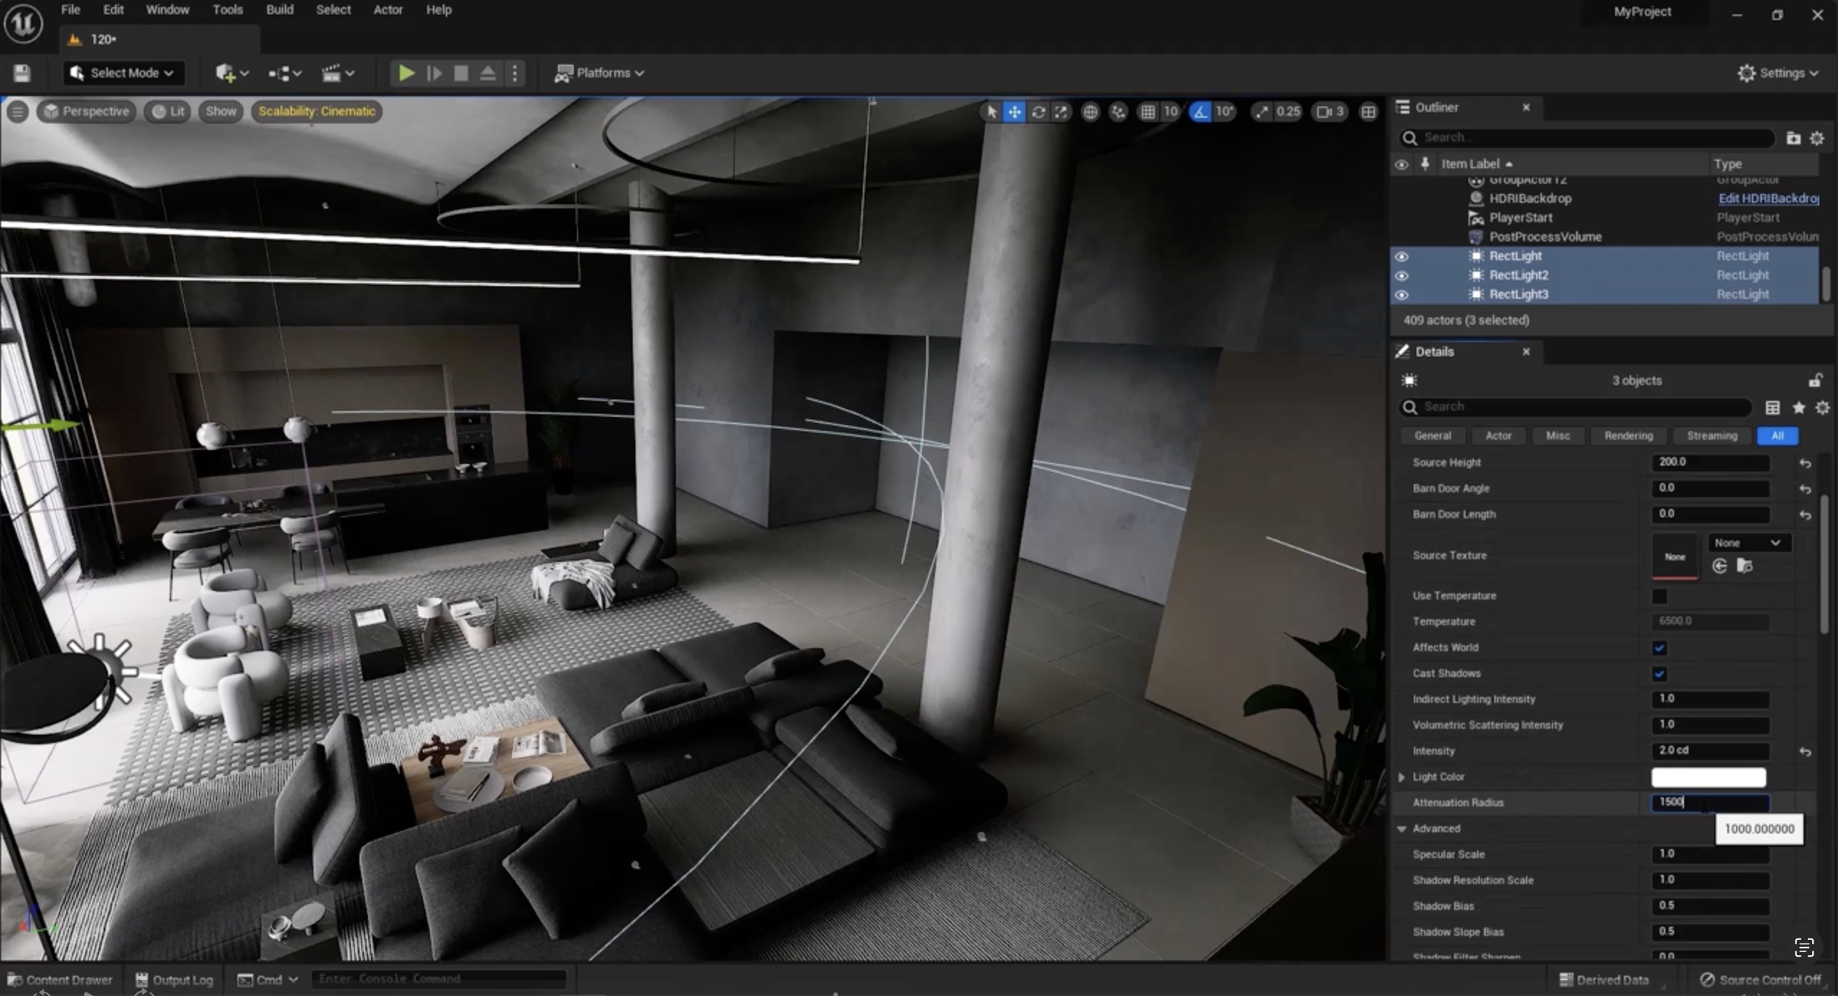
Task: Click the favorites star icon in Details
Action: coord(1798,407)
